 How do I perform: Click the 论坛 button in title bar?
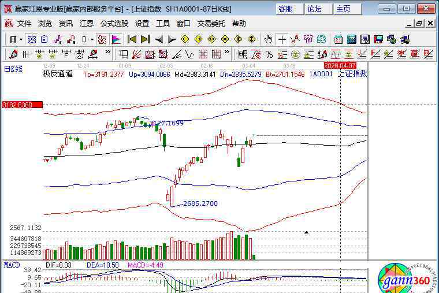tap(319, 9)
